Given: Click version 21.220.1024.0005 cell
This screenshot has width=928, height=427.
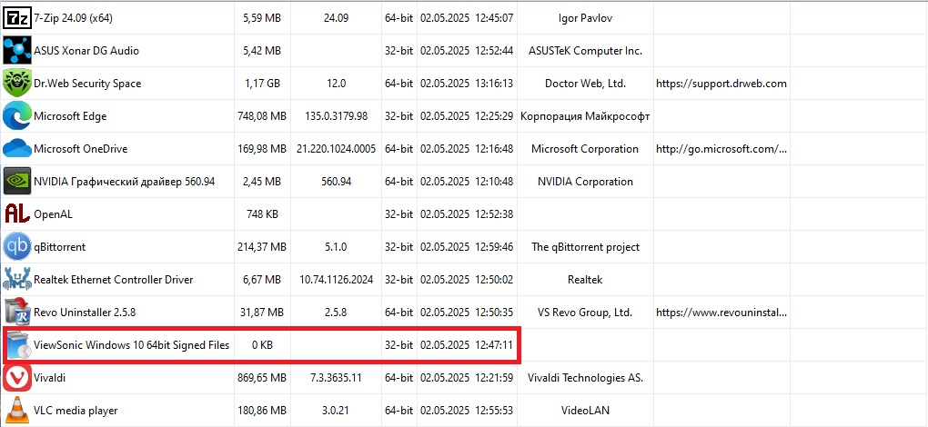Looking at the screenshot, I should (x=336, y=149).
